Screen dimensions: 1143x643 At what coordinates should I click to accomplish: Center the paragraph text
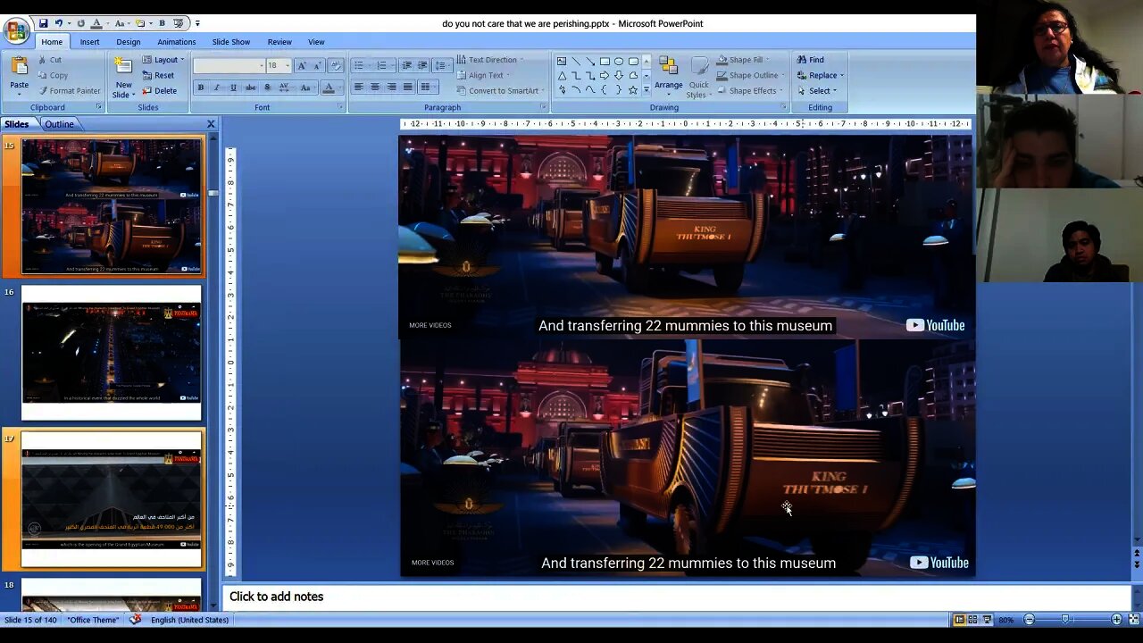[375, 88]
